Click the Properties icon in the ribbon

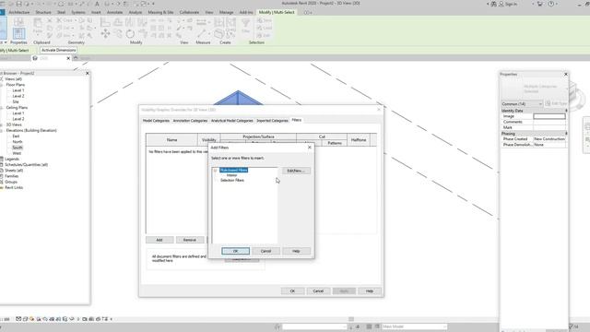(x=18, y=33)
